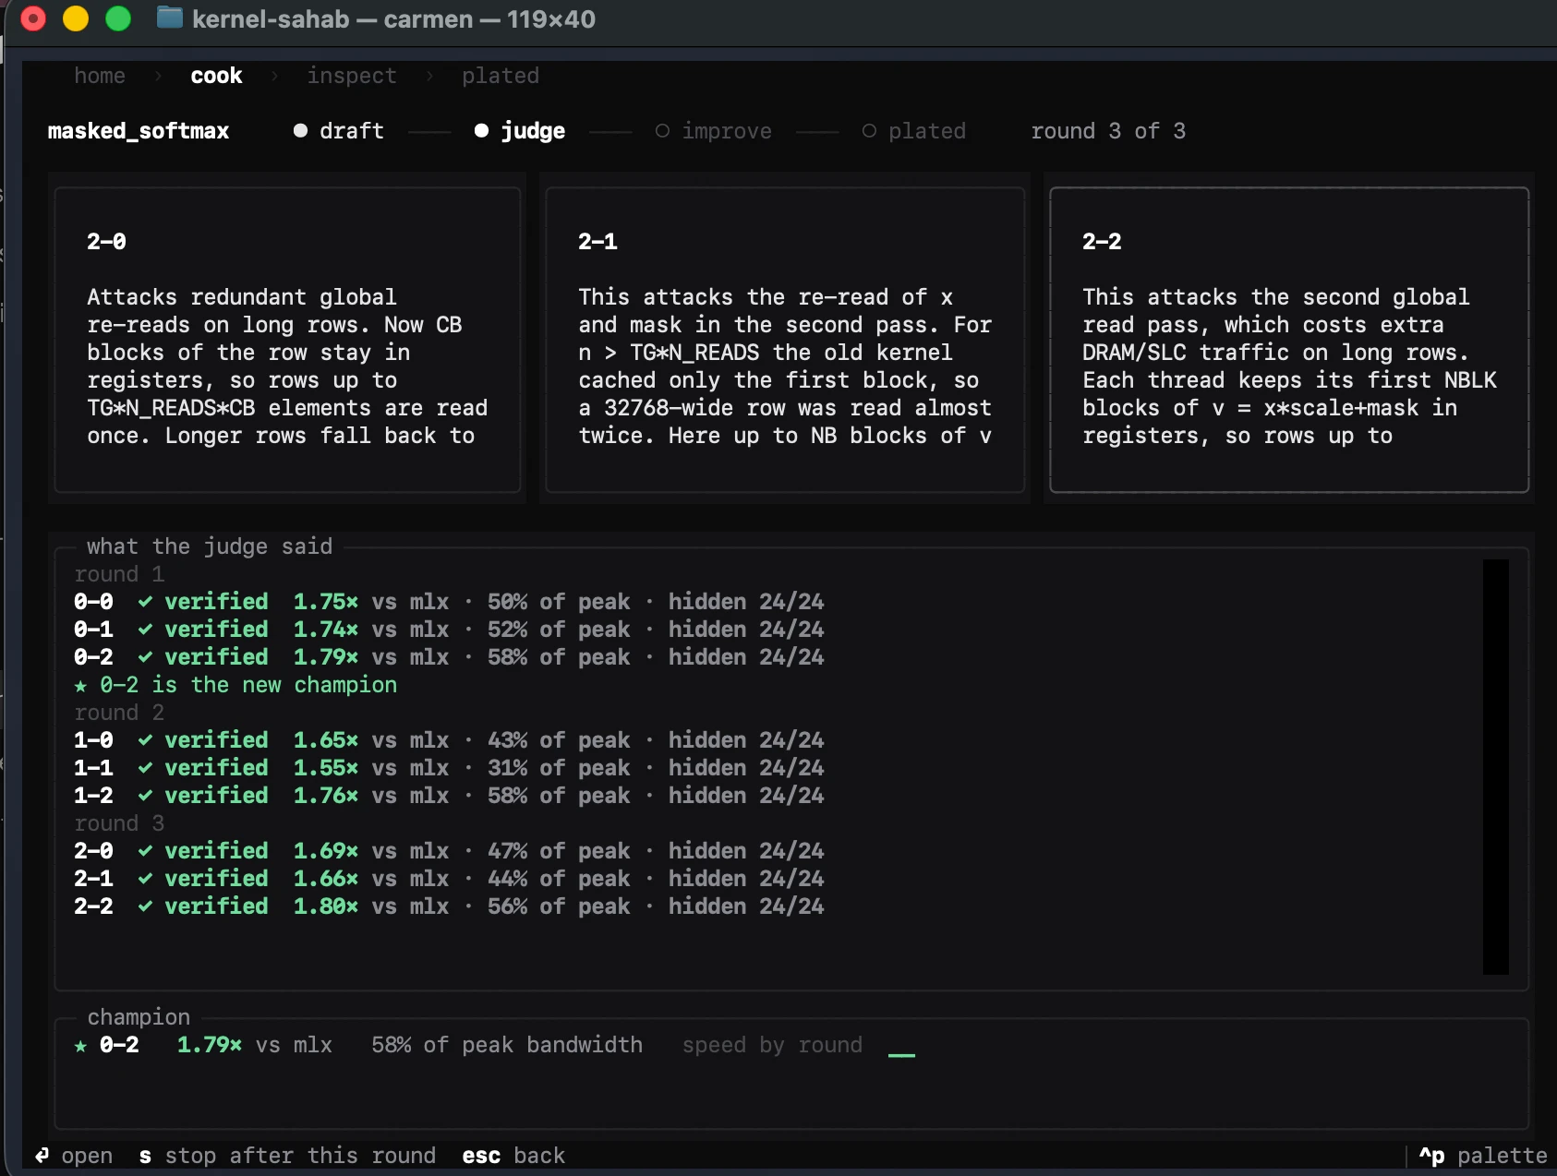Viewport: 1557px width, 1176px height.
Task: Select the improve stage indicator
Action: pyautogui.click(x=714, y=131)
